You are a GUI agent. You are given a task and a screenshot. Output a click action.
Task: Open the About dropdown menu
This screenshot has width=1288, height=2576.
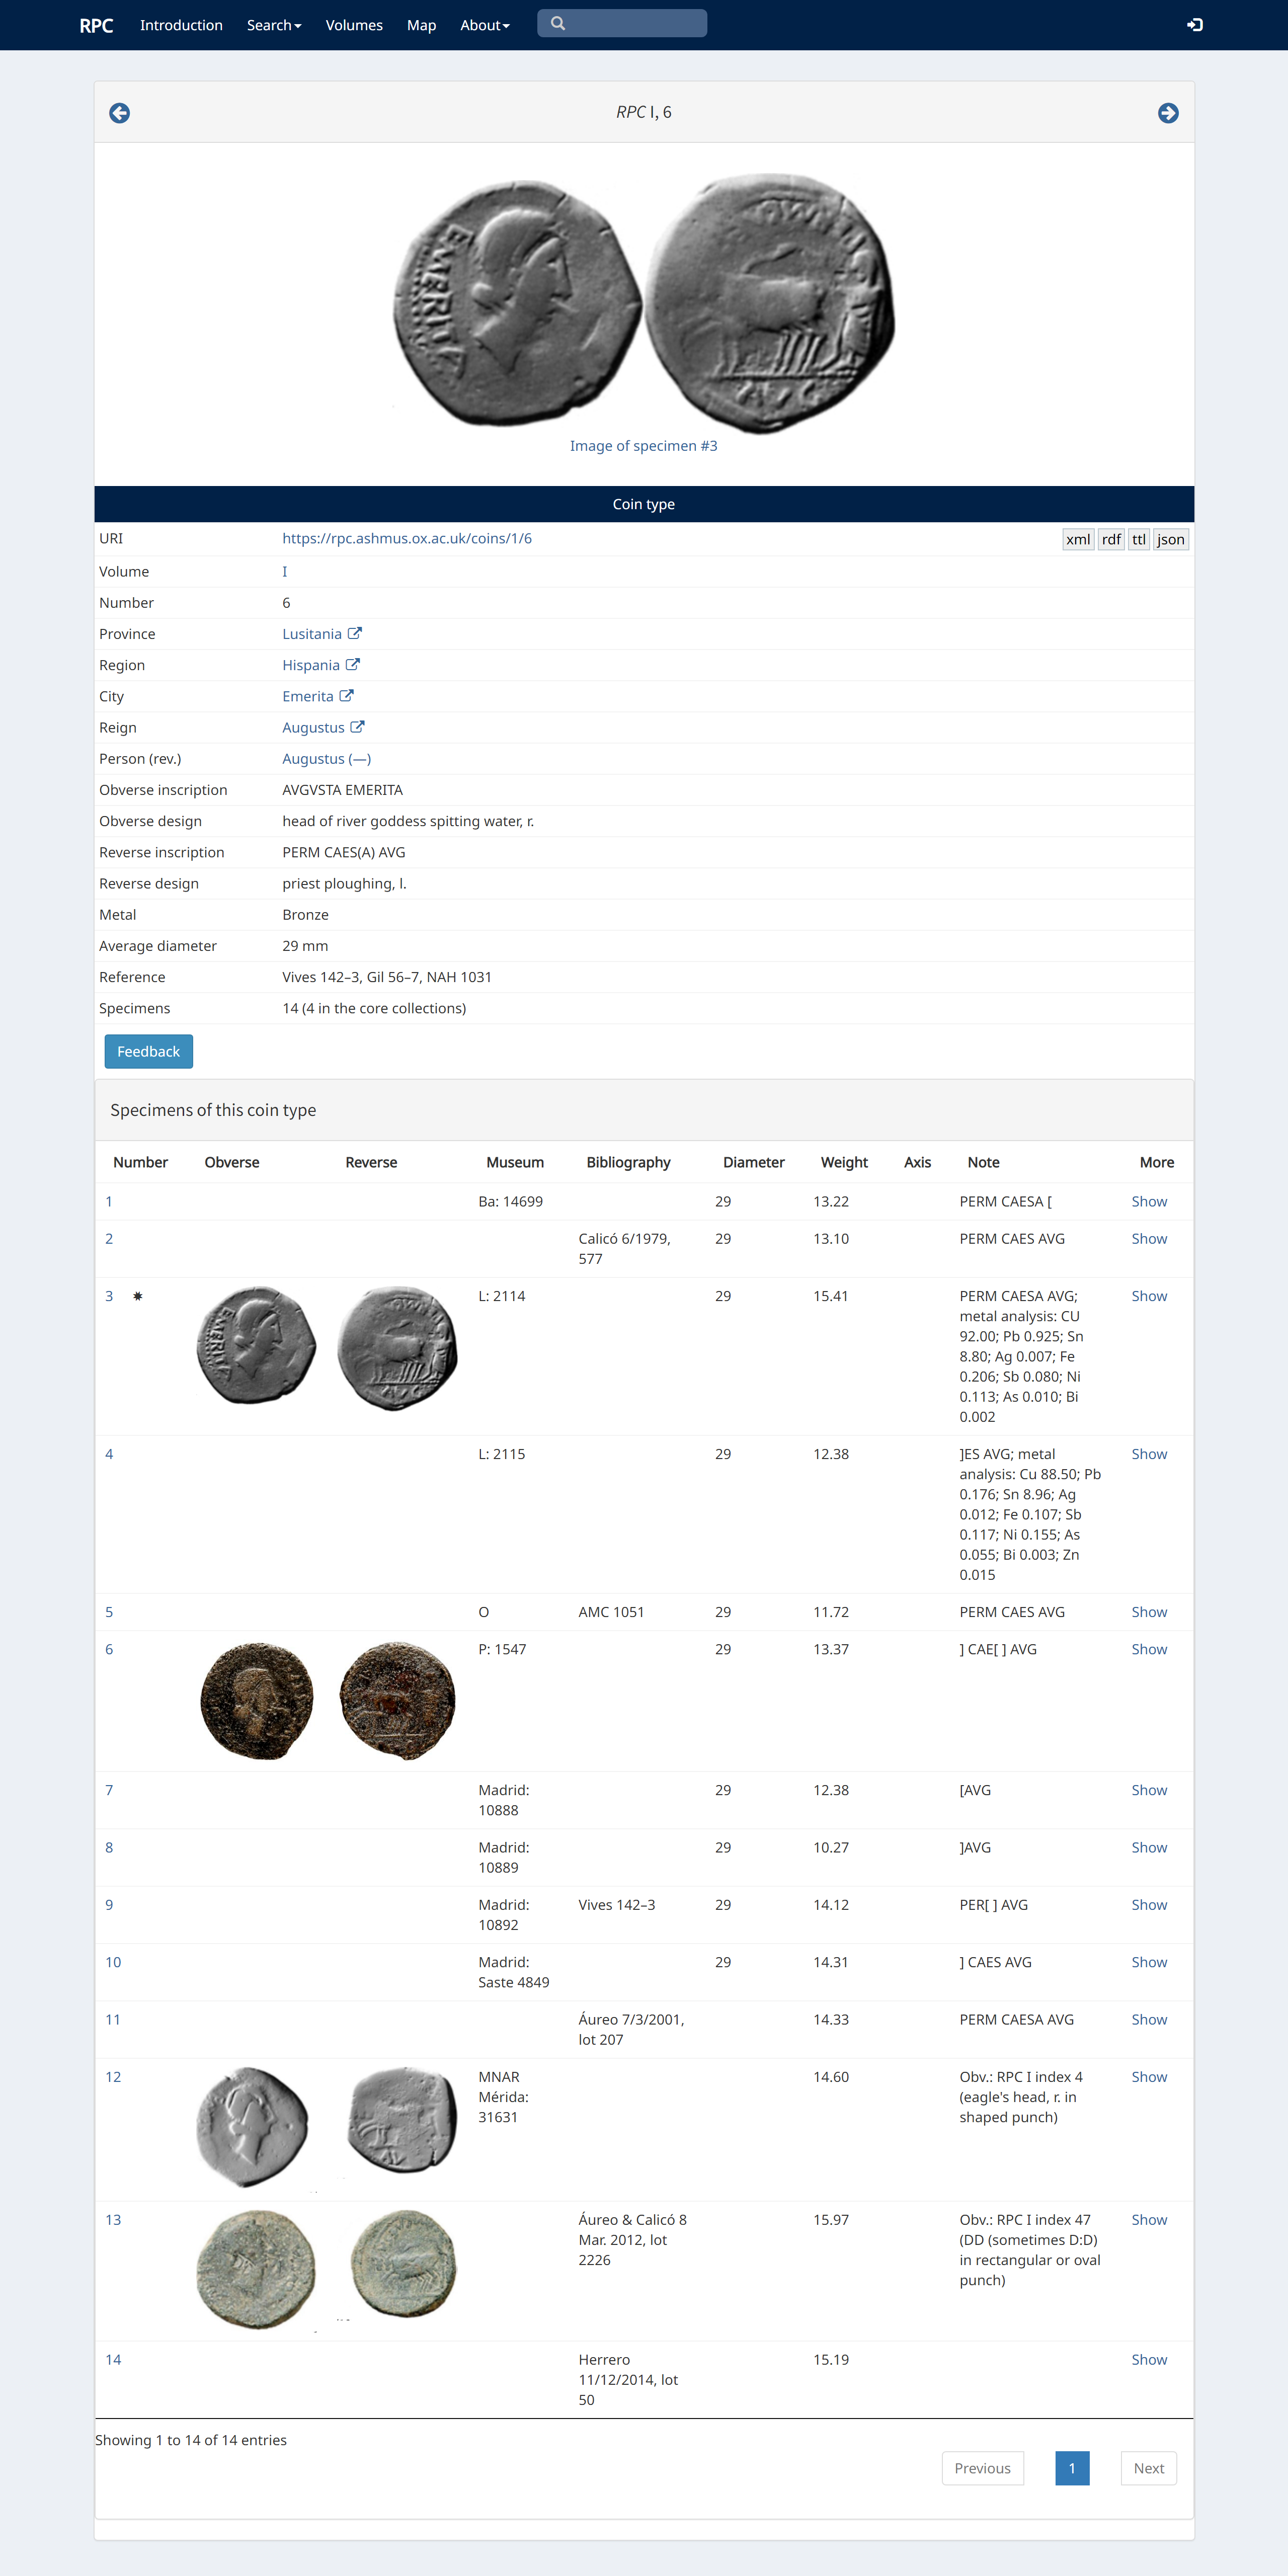tap(485, 25)
